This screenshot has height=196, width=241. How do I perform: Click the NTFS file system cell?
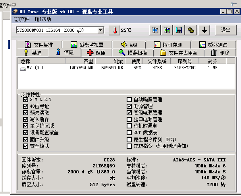click(x=157, y=68)
